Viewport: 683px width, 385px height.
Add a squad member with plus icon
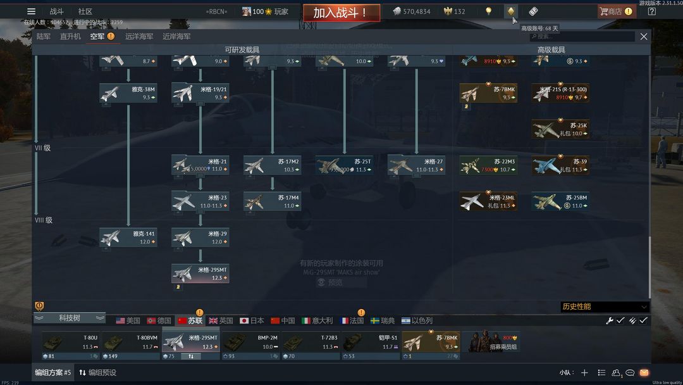[x=584, y=372]
